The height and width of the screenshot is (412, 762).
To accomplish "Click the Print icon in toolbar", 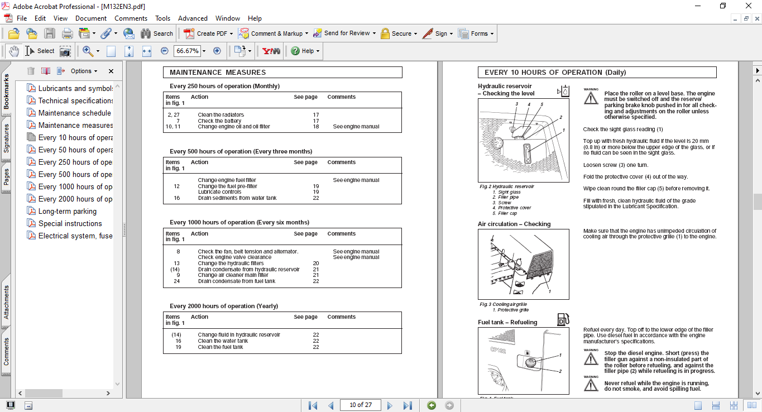I will pos(67,33).
